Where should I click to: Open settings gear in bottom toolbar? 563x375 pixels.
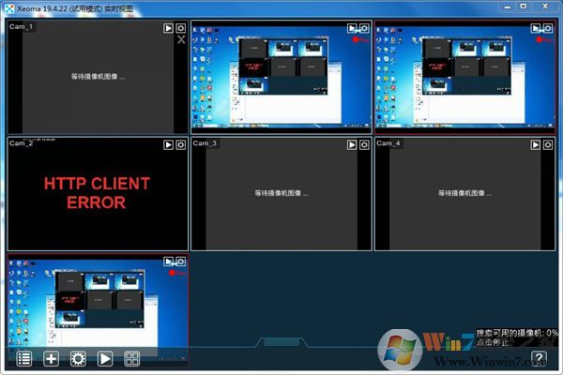click(79, 358)
